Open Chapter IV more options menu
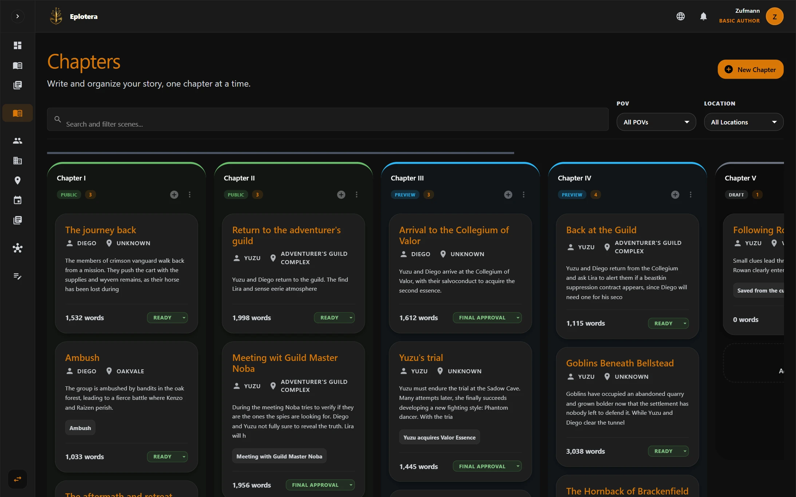Screen dimensions: 796x497 coord(690,195)
